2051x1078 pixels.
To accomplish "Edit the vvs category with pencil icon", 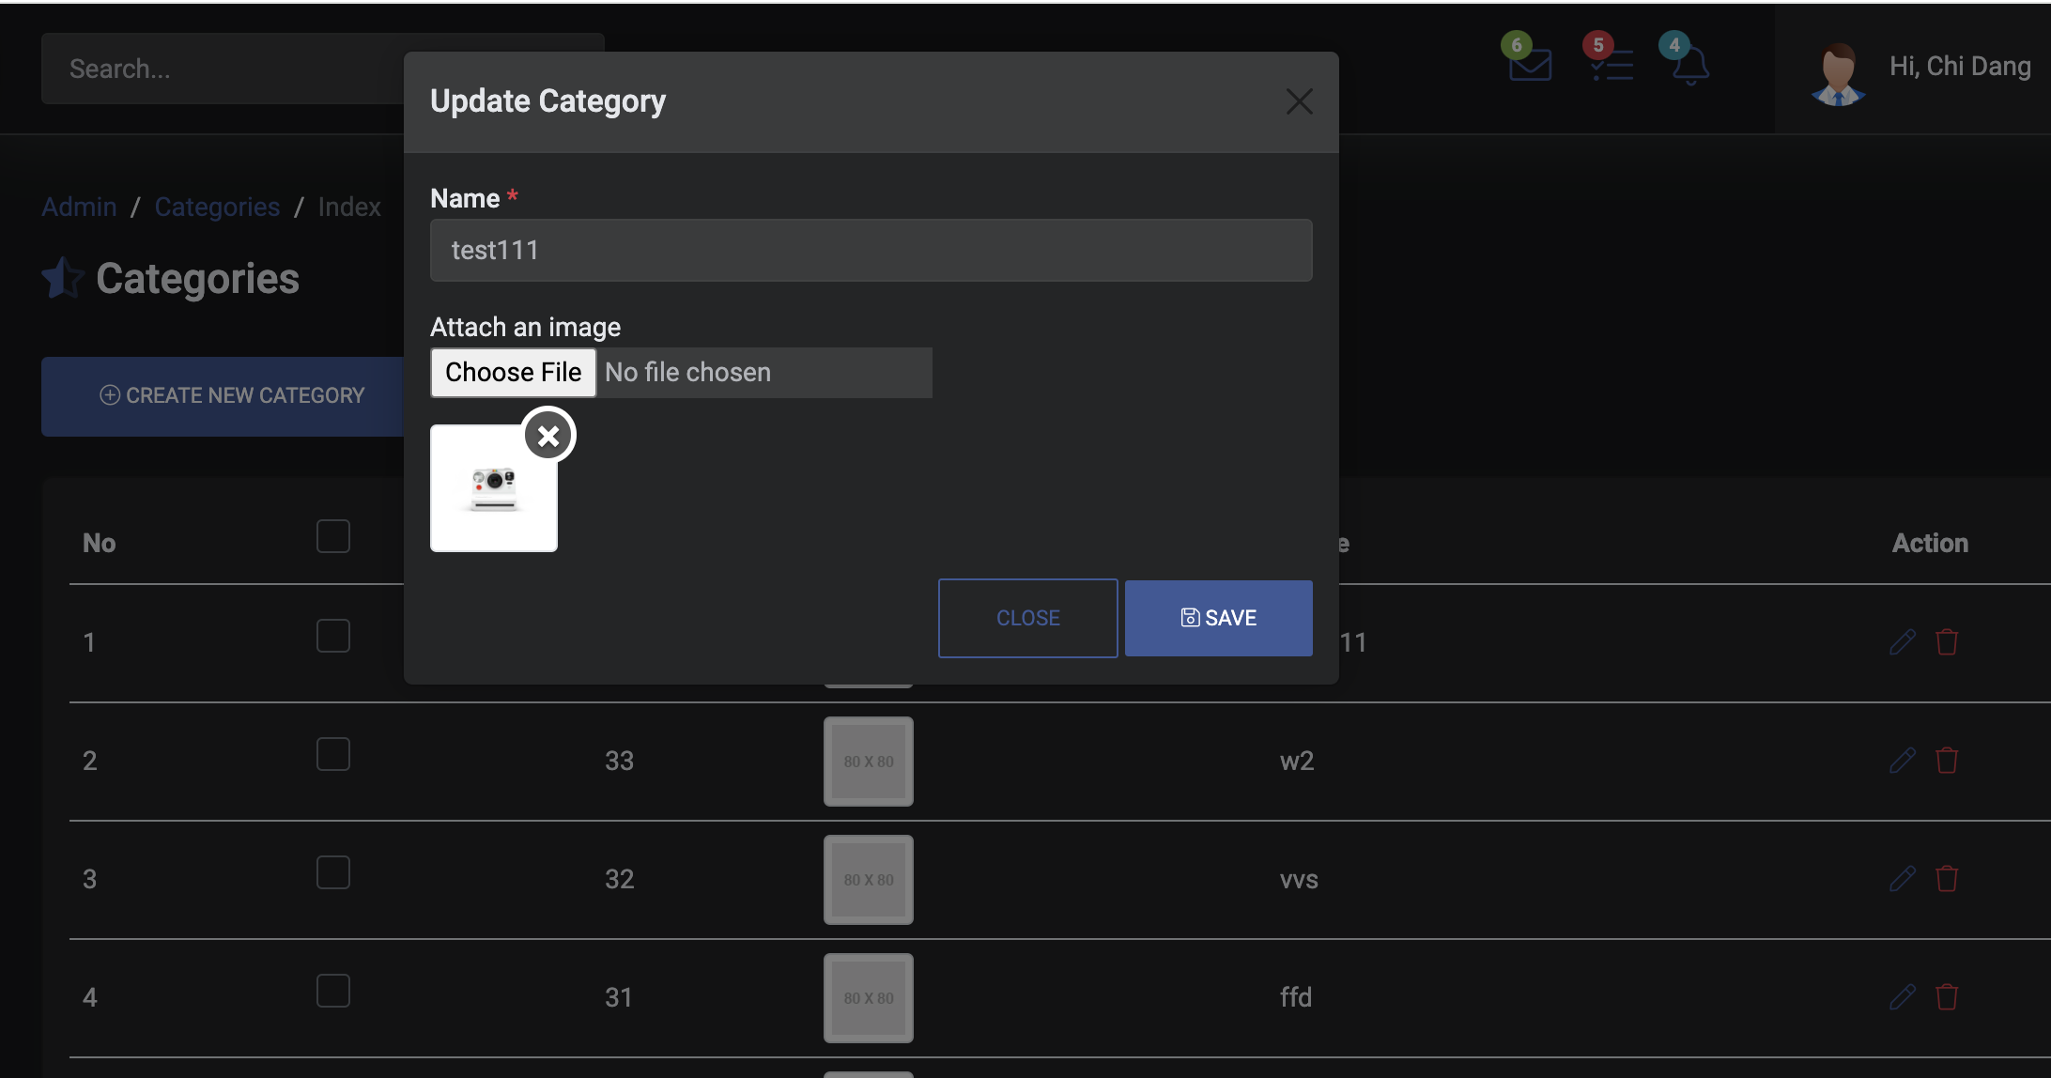I will click(x=1902, y=879).
